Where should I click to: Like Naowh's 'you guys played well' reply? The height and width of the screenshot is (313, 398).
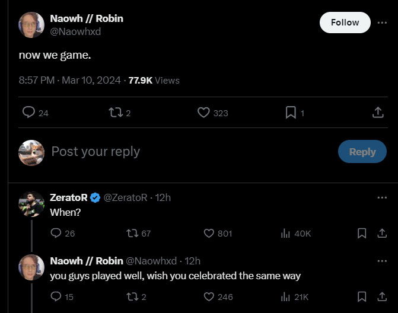point(209,296)
